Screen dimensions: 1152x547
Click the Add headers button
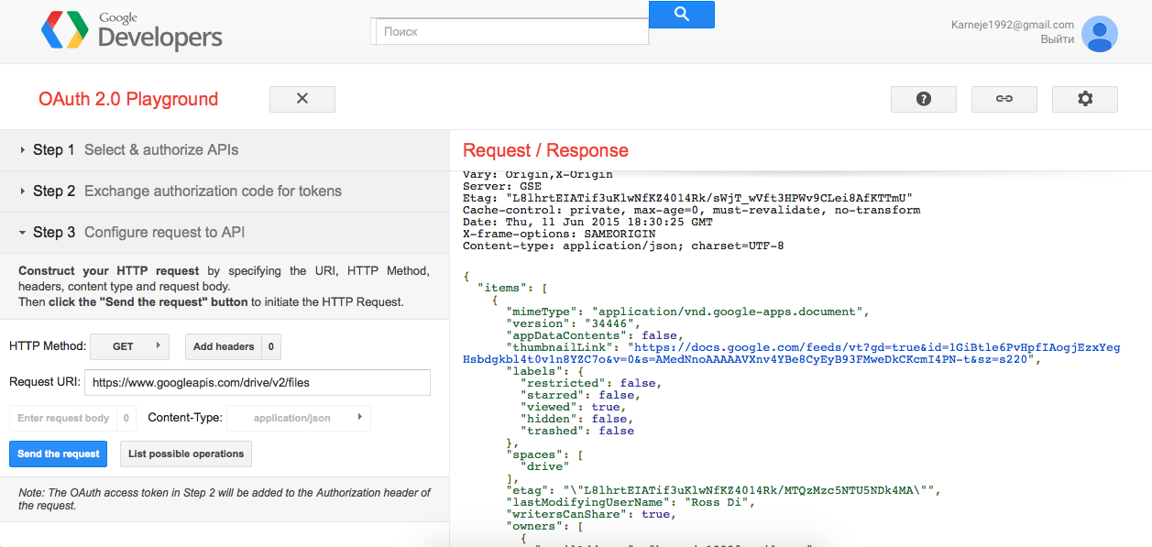click(224, 346)
